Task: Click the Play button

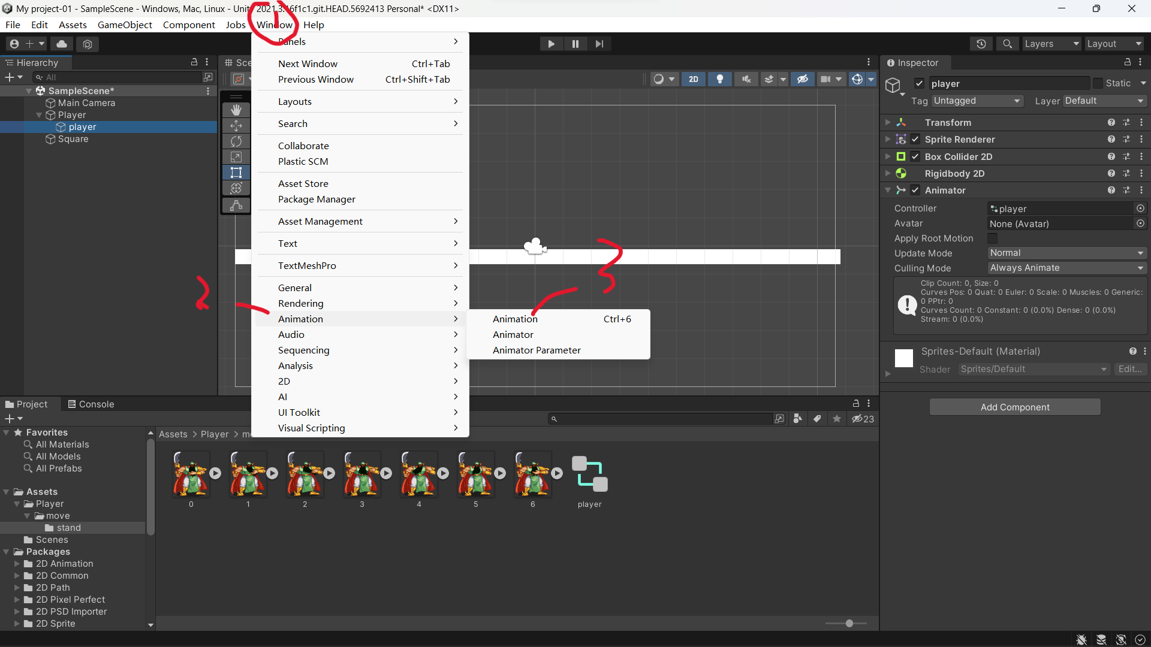Action: 551,44
